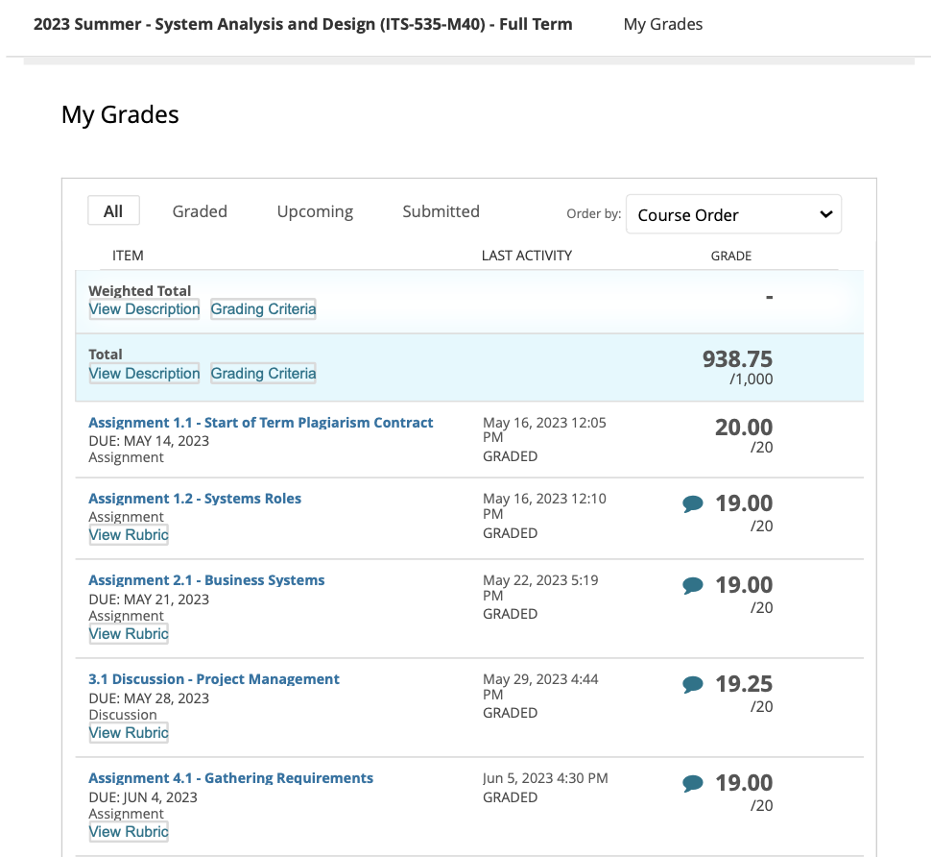View Rubric for Assignment 4.1 Gathering Requirements
Viewport: 931px width, 857px height.
point(129,832)
